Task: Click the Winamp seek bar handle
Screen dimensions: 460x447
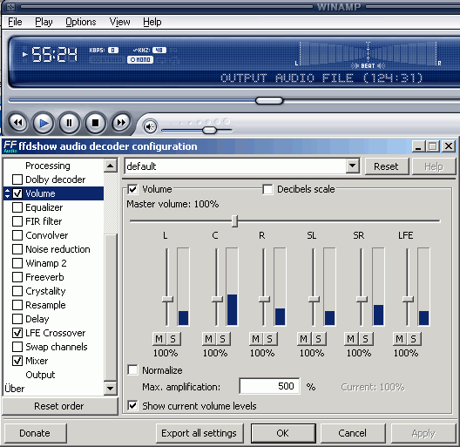Action: tap(269, 101)
